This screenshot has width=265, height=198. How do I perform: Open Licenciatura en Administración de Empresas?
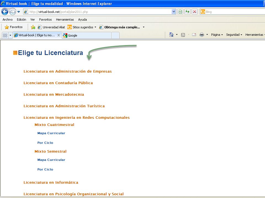[x=68, y=71]
